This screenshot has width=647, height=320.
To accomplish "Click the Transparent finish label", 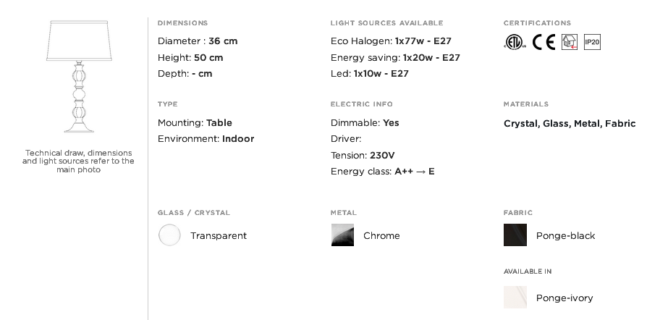I will 219,235.
